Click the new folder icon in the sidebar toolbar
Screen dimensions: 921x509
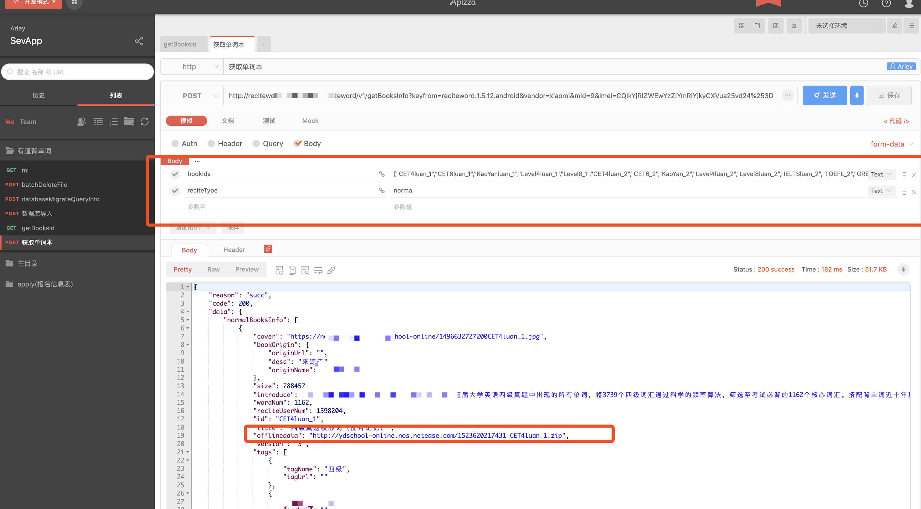(129, 121)
